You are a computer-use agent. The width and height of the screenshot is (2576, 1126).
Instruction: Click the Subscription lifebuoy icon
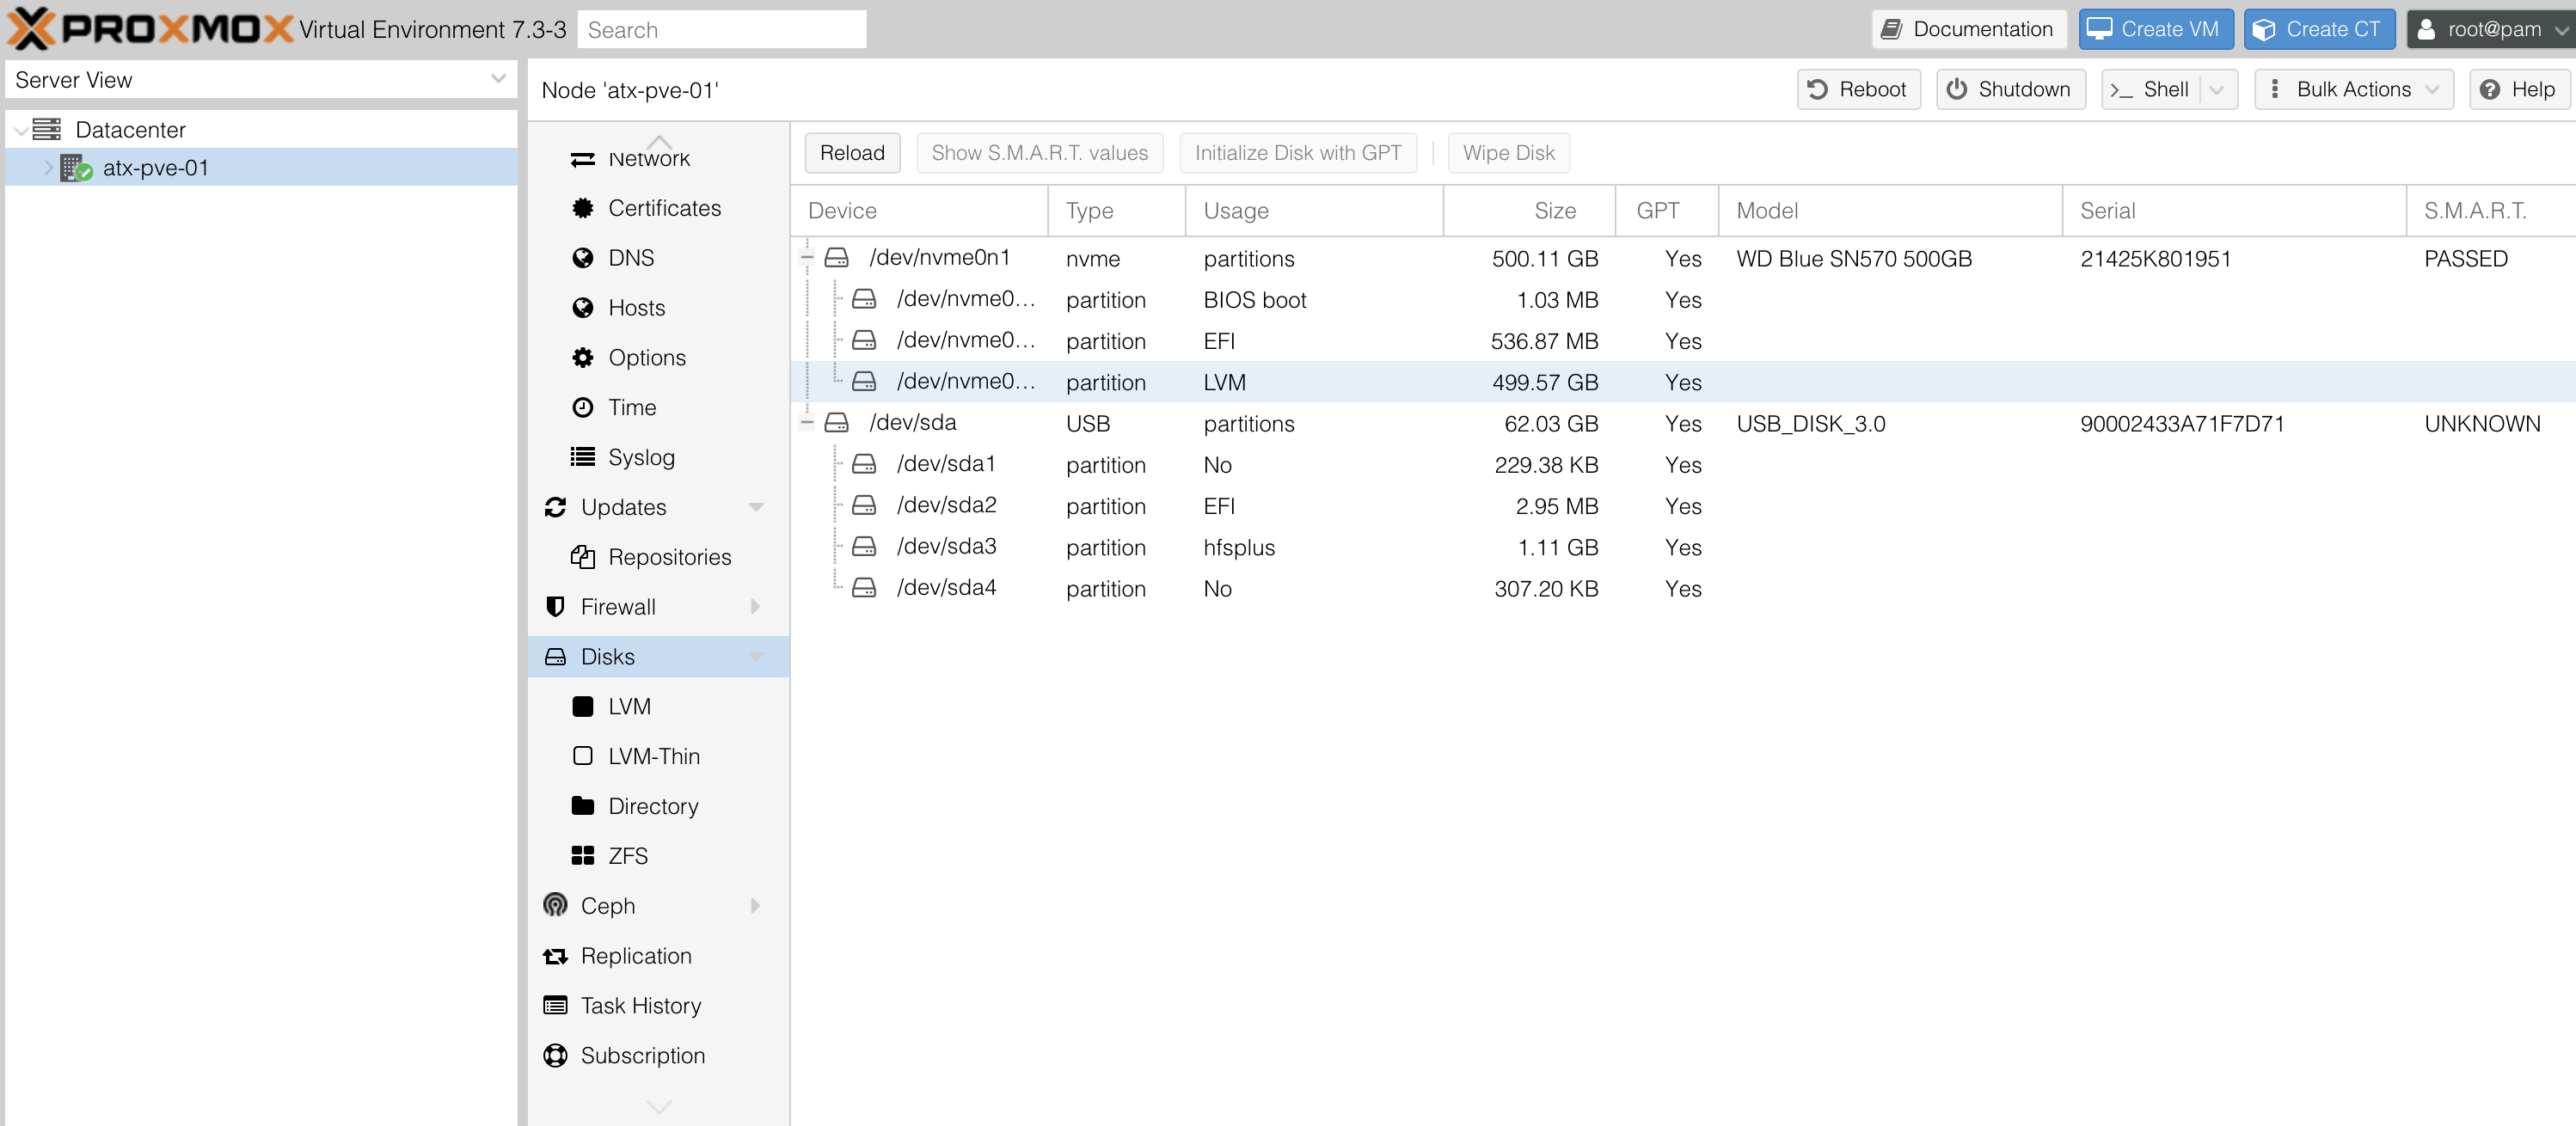click(x=555, y=1055)
